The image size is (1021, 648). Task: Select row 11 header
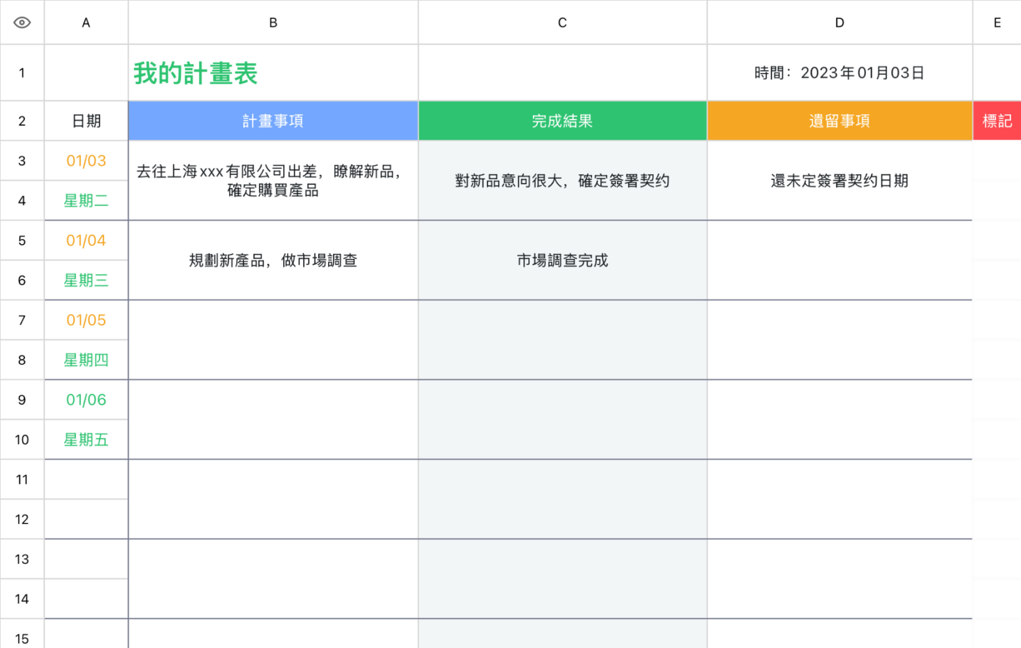(x=22, y=479)
